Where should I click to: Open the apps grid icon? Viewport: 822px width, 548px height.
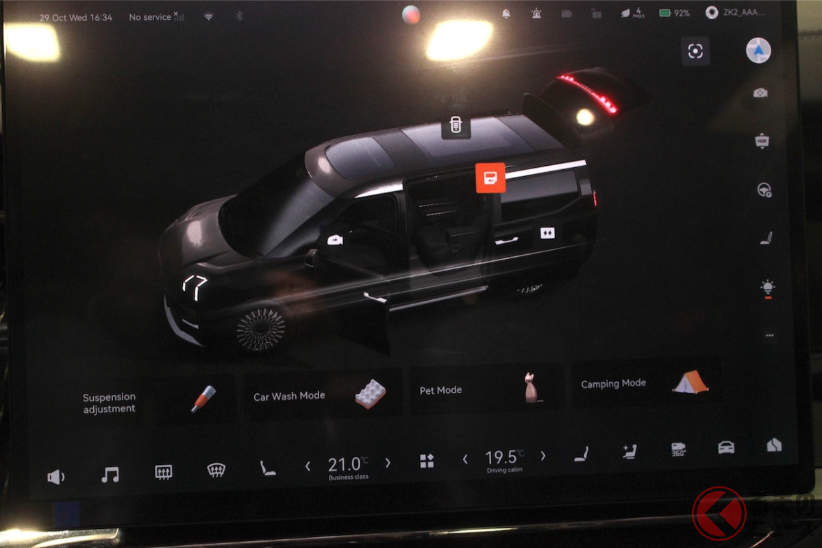[x=427, y=461]
